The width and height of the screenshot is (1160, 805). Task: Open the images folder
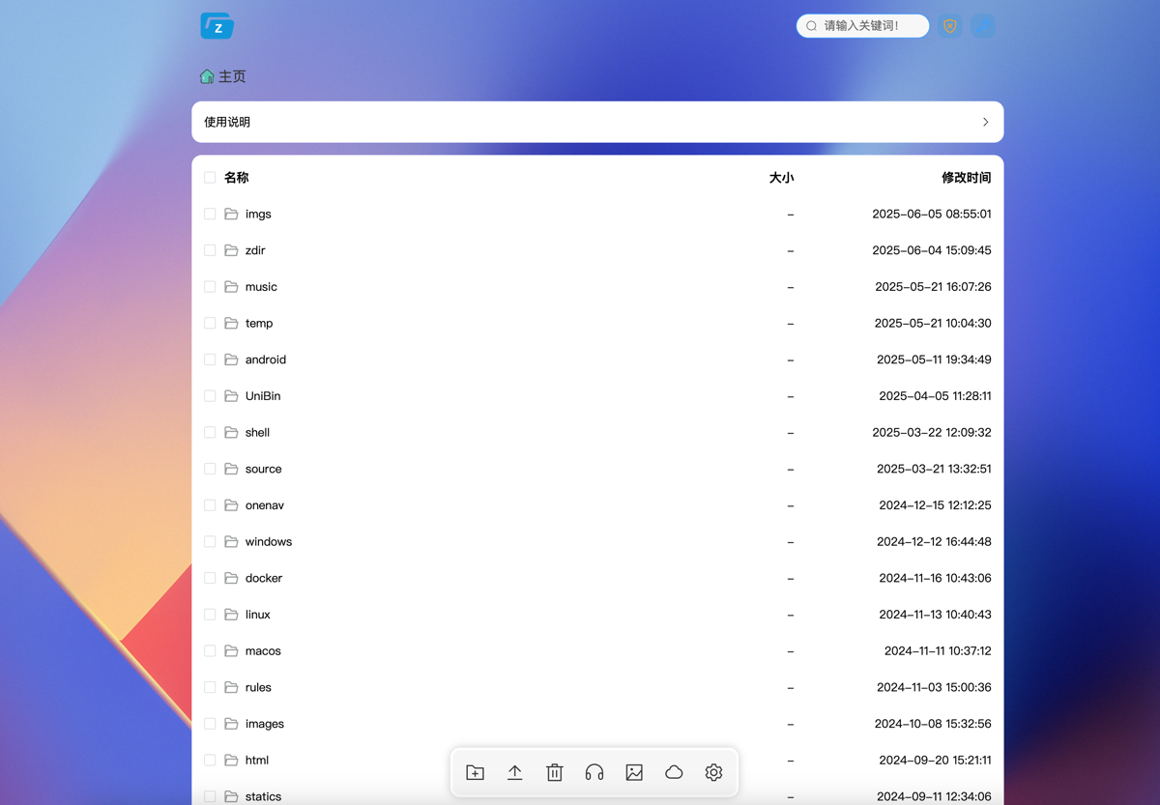pos(265,724)
